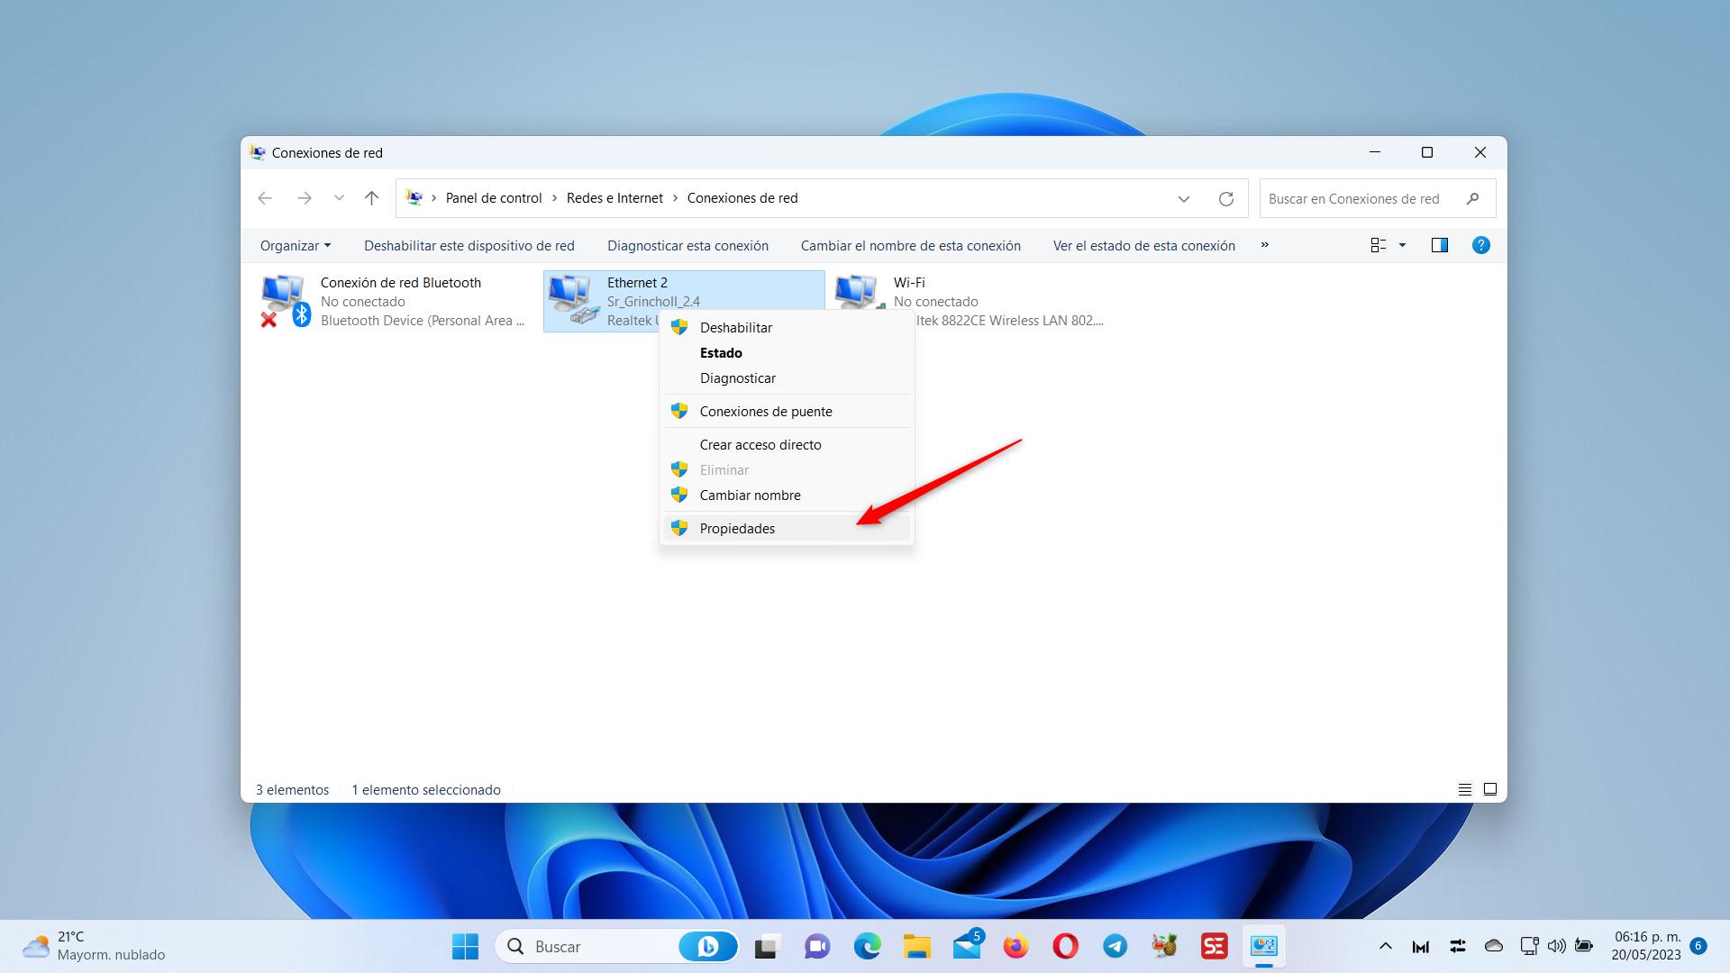Screen dimensions: 1730x973
Task: Expand the Organizar dropdown menu
Action: [295, 246]
